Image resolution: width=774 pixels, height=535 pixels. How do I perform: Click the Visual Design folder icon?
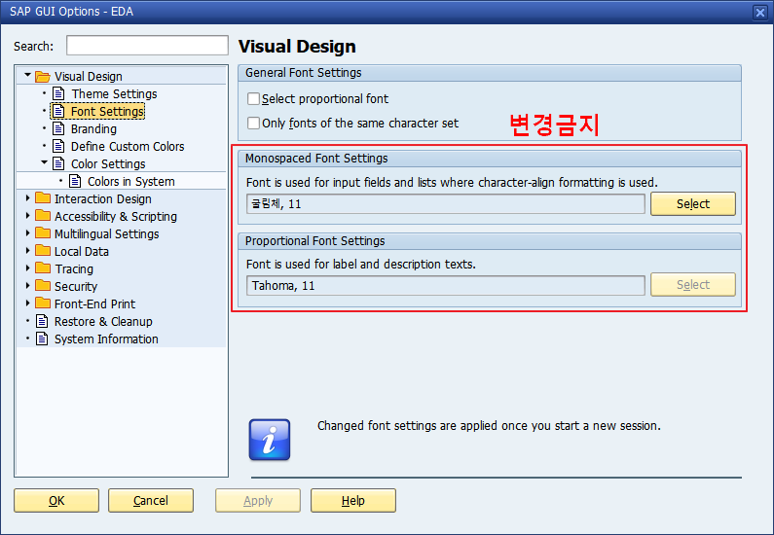pyautogui.click(x=43, y=77)
